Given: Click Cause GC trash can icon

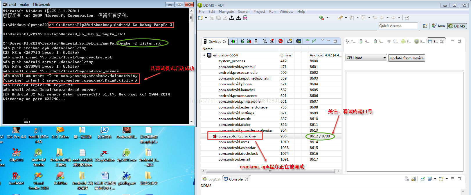Looking at the screenshot, I should [x=256, y=41].
